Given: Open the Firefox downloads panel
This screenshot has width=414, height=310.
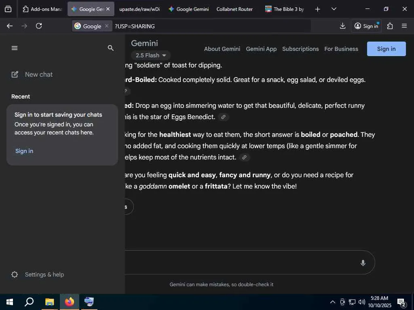Looking at the screenshot, I should [x=342, y=26].
